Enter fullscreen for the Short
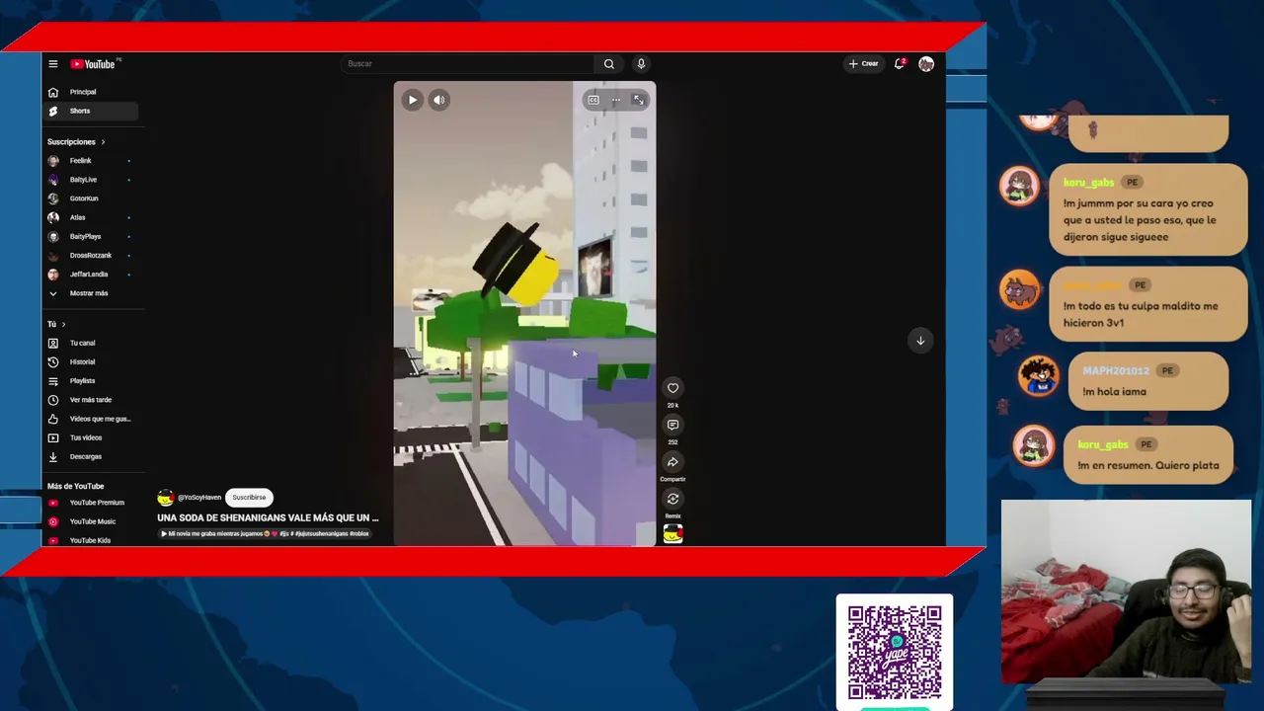Viewport: 1264px width, 711px height. (639, 100)
